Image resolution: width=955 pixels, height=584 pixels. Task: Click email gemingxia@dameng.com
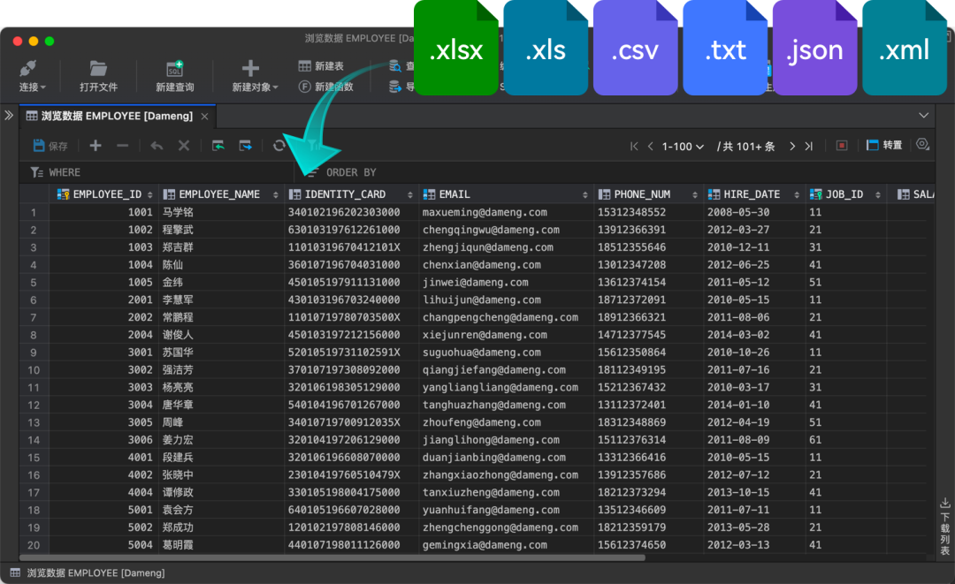click(x=485, y=545)
